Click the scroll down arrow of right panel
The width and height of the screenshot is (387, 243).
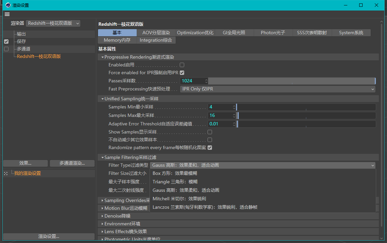(x=382, y=238)
